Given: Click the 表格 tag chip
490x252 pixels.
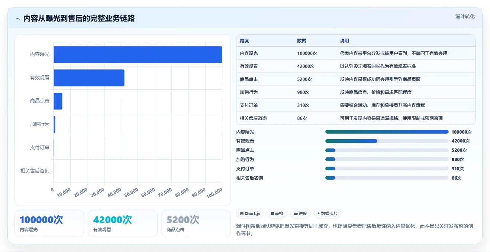Looking at the screenshot, I should pyautogui.click(x=277, y=213).
